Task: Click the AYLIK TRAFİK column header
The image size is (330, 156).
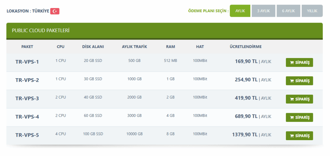Action: [x=134, y=47]
